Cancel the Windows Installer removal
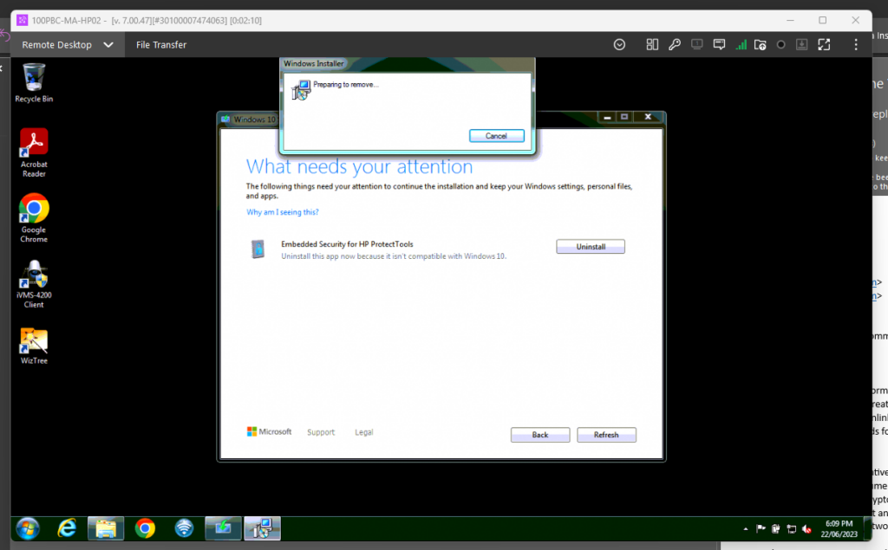The image size is (888, 550). pyautogui.click(x=496, y=136)
